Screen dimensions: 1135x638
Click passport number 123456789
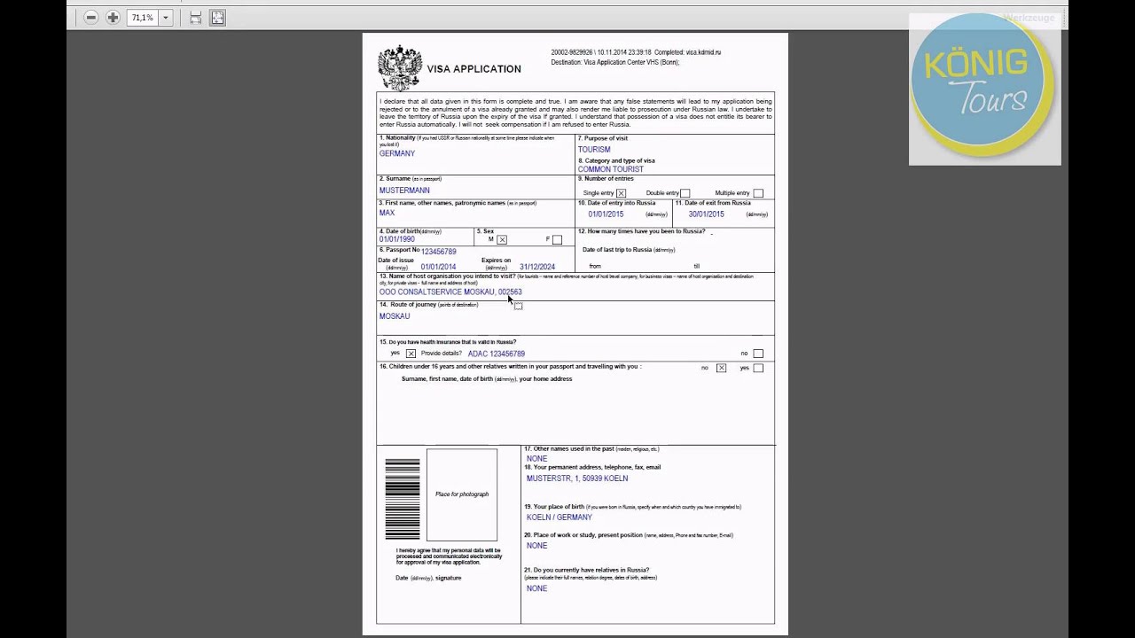[439, 252]
